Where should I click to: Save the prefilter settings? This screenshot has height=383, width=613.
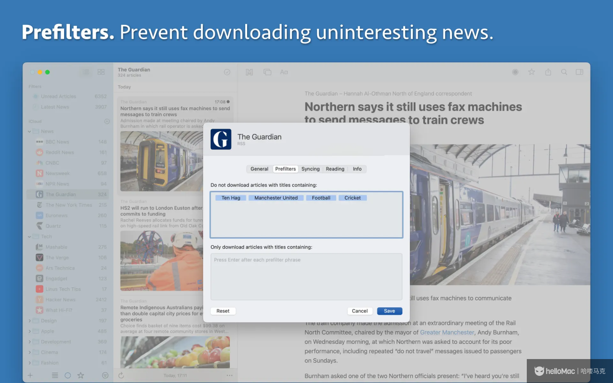tap(389, 311)
